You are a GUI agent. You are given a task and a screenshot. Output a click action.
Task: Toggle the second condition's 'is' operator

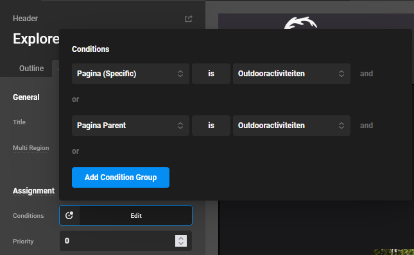(211, 126)
